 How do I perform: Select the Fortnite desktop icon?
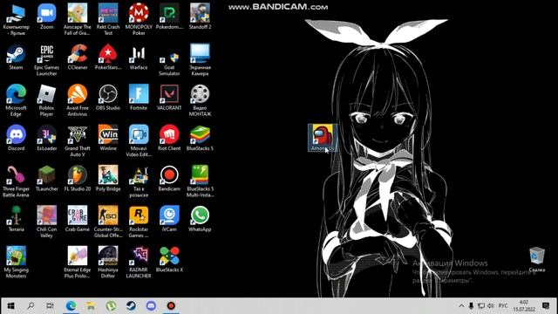[139, 98]
